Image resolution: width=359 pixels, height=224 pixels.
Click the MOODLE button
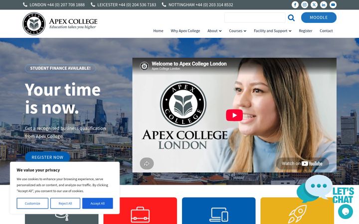319,17
